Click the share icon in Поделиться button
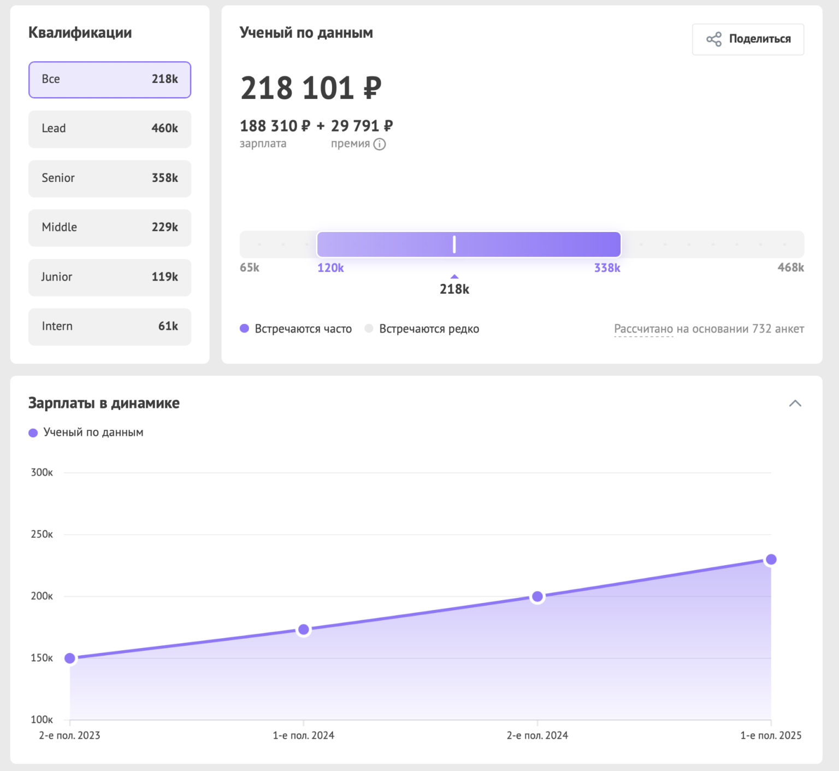This screenshot has height=771, width=839. (x=713, y=39)
